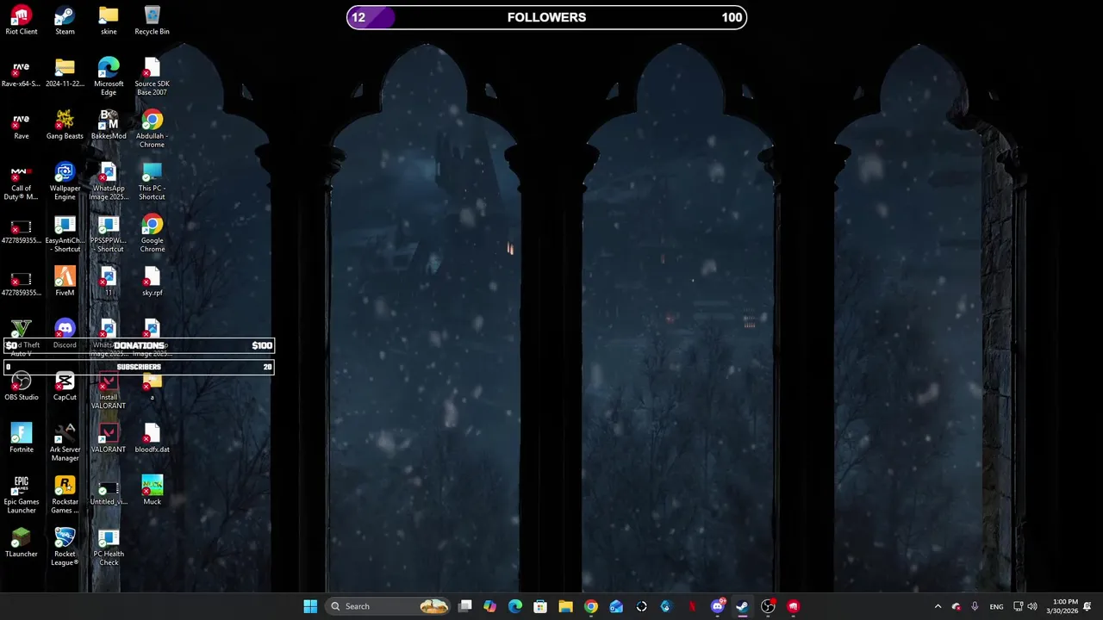Open File Explorer from the taskbar
This screenshot has height=620, width=1103.
[x=565, y=606]
